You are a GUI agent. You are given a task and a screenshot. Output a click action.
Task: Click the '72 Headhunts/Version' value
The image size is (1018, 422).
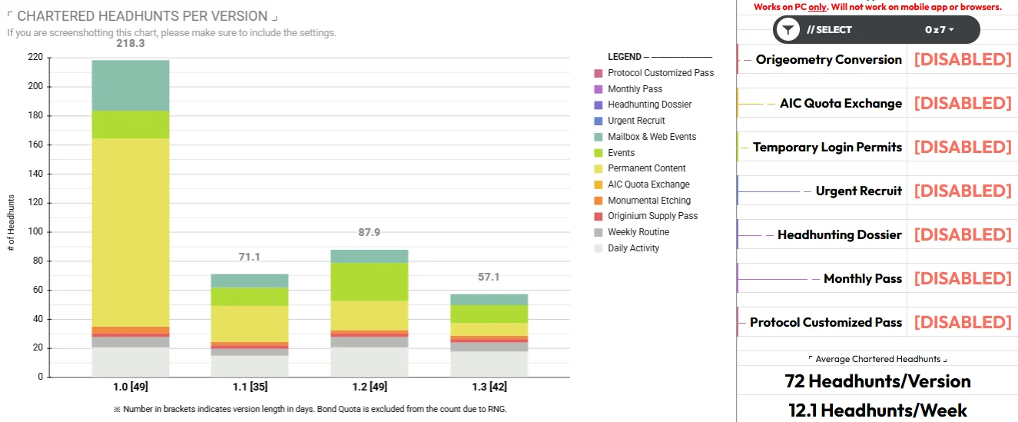pyautogui.click(x=877, y=380)
